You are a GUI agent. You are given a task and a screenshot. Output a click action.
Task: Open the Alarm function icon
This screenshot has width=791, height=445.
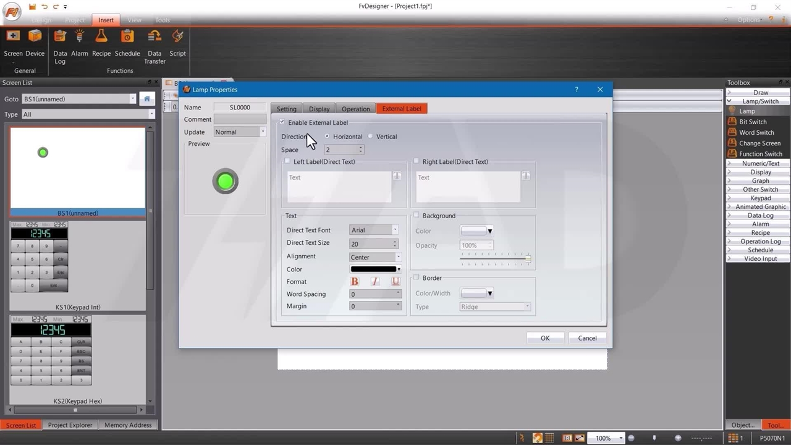[80, 37]
